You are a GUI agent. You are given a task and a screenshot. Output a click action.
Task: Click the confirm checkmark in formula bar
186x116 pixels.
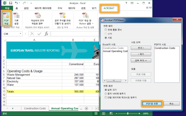pos(39,34)
